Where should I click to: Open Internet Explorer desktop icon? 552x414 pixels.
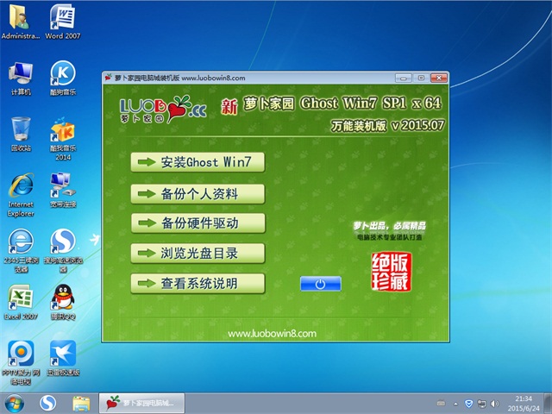21,195
